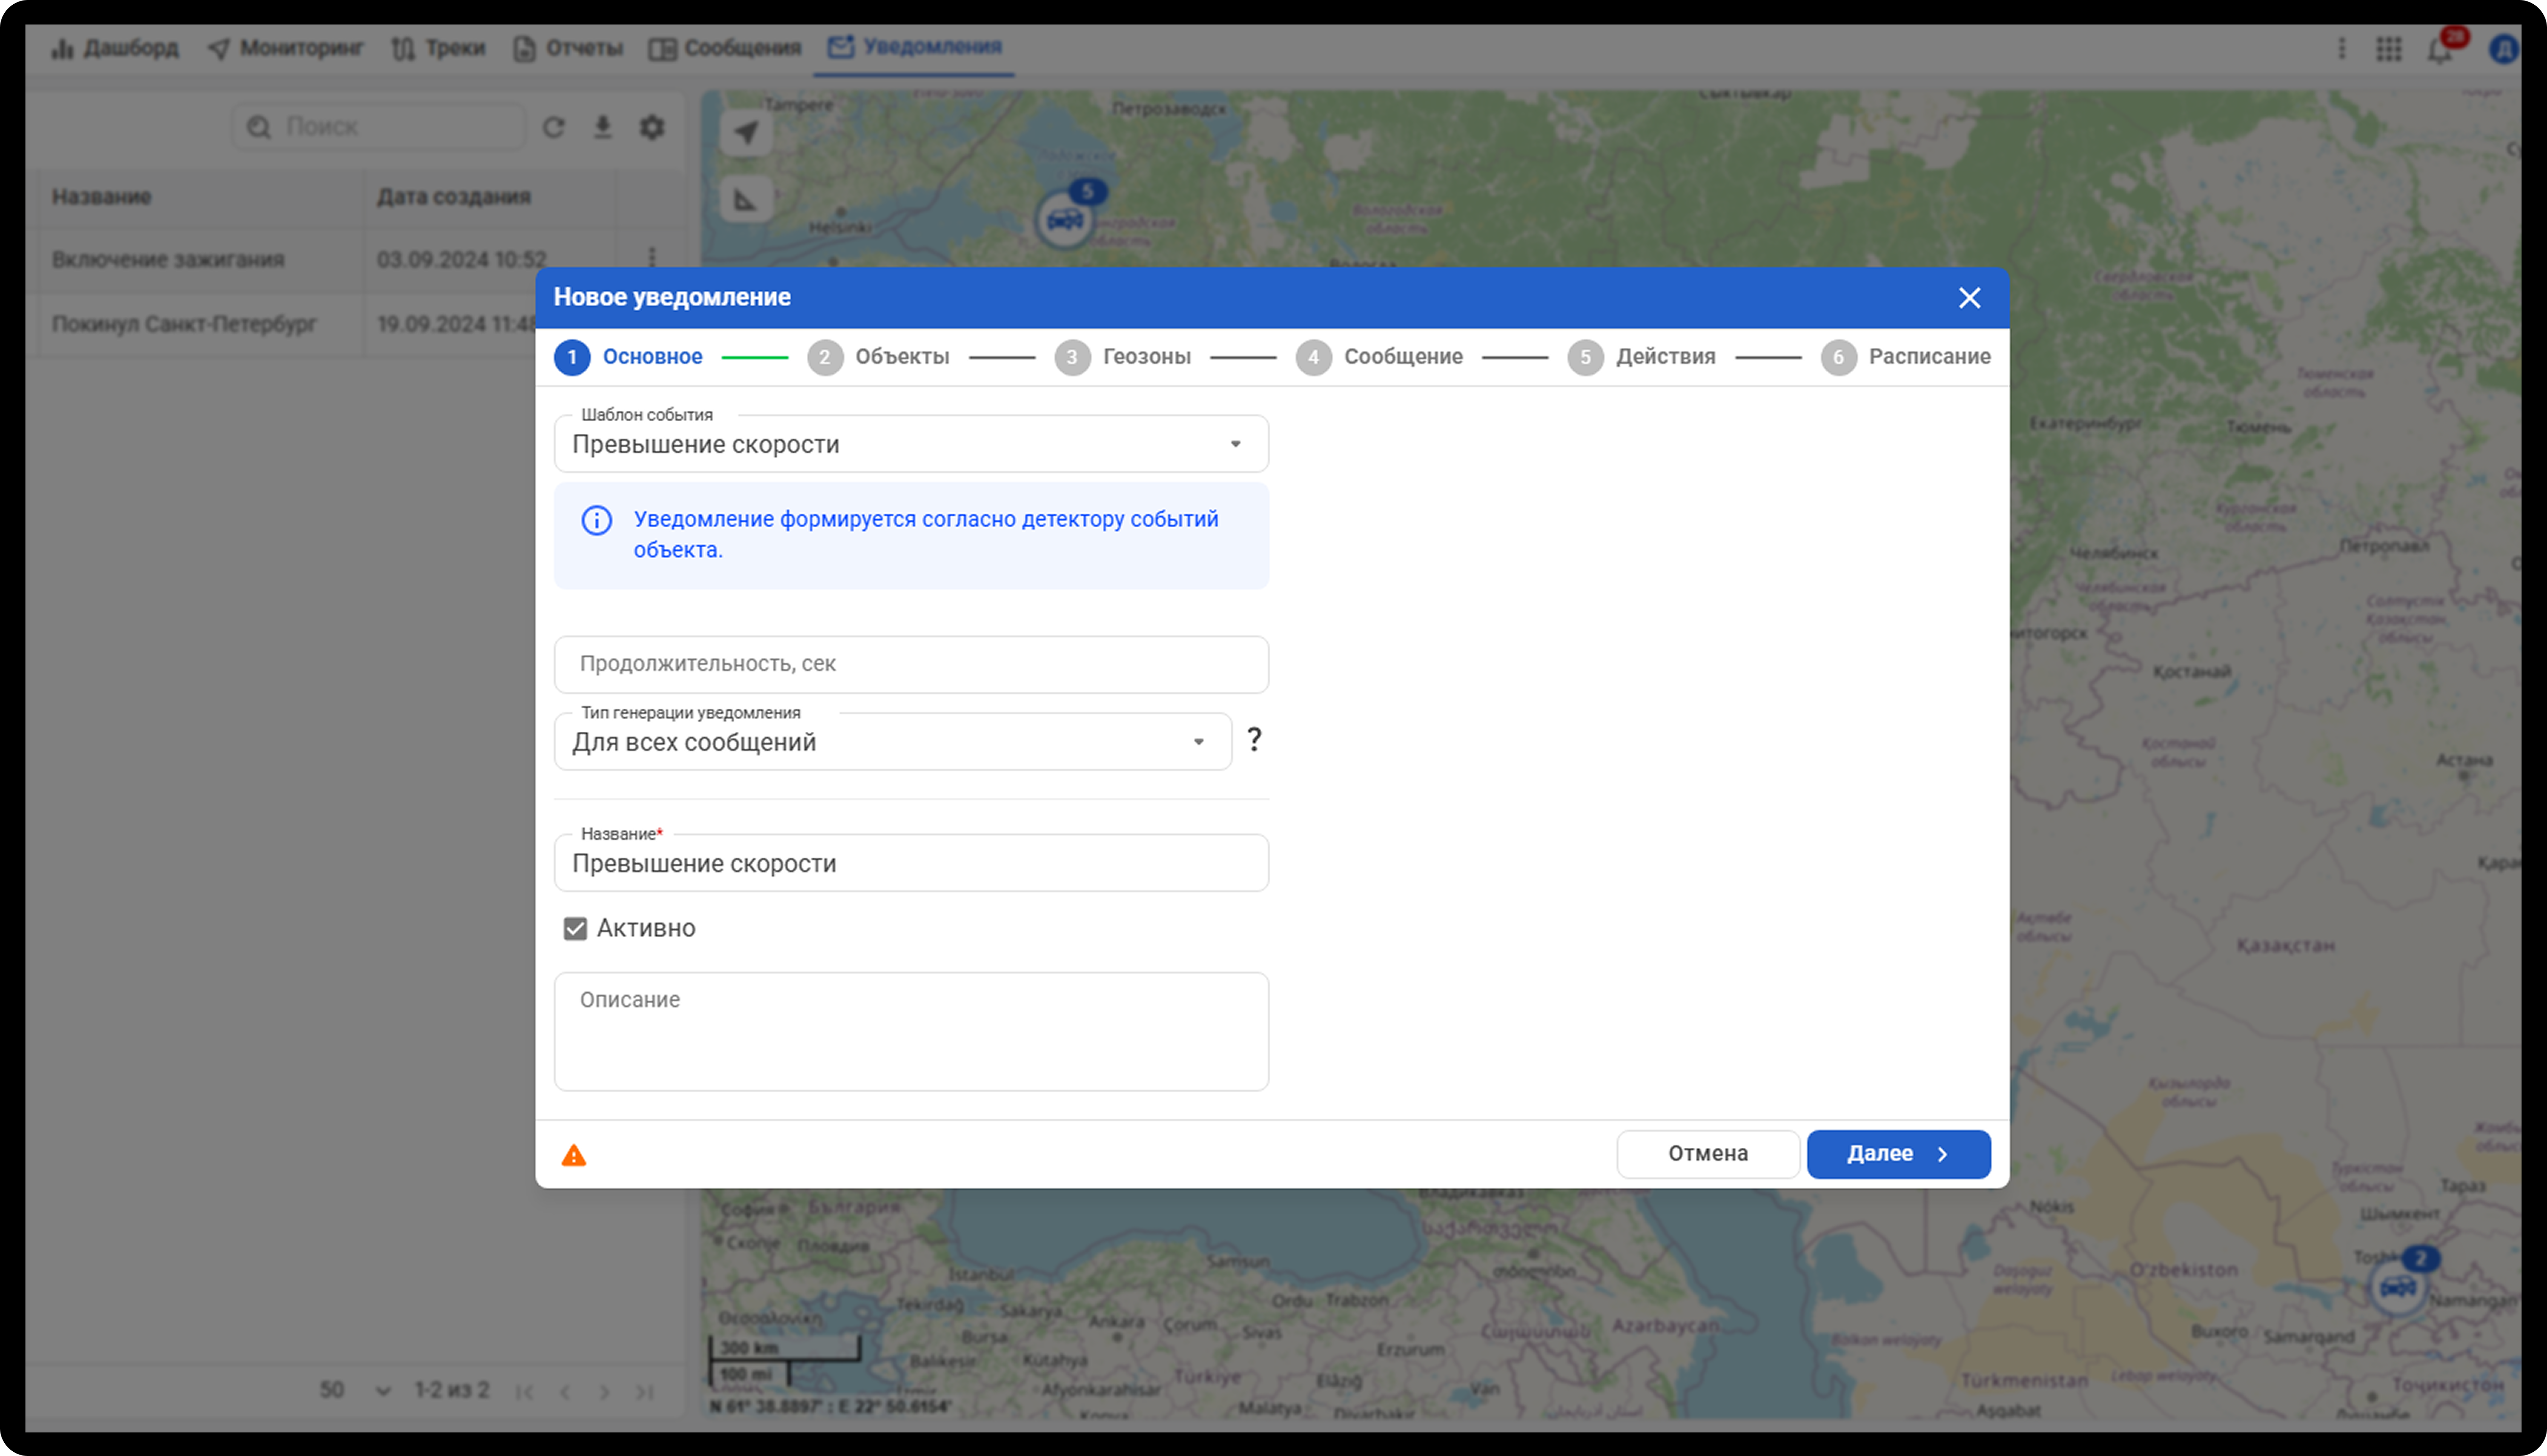Click the orange warning triangle icon
The height and width of the screenshot is (1456, 2547).
pyautogui.click(x=574, y=1156)
